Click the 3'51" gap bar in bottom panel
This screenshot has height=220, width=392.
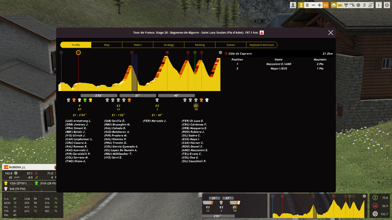pyautogui.click(x=218, y=216)
